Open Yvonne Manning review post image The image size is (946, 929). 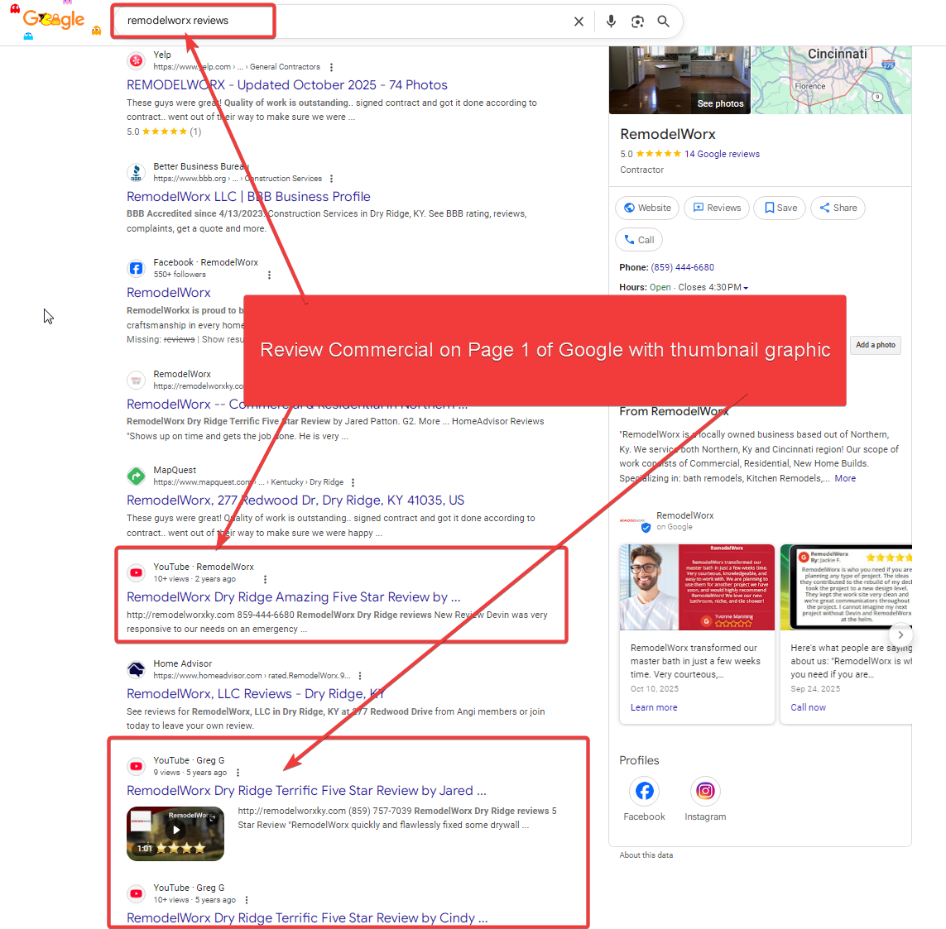(697, 587)
